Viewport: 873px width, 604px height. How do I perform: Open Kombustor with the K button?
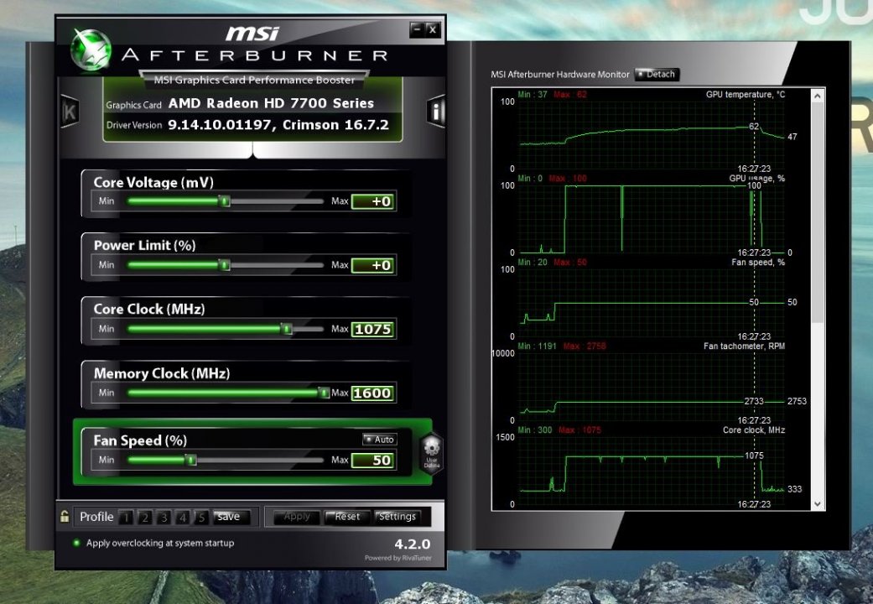click(70, 112)
